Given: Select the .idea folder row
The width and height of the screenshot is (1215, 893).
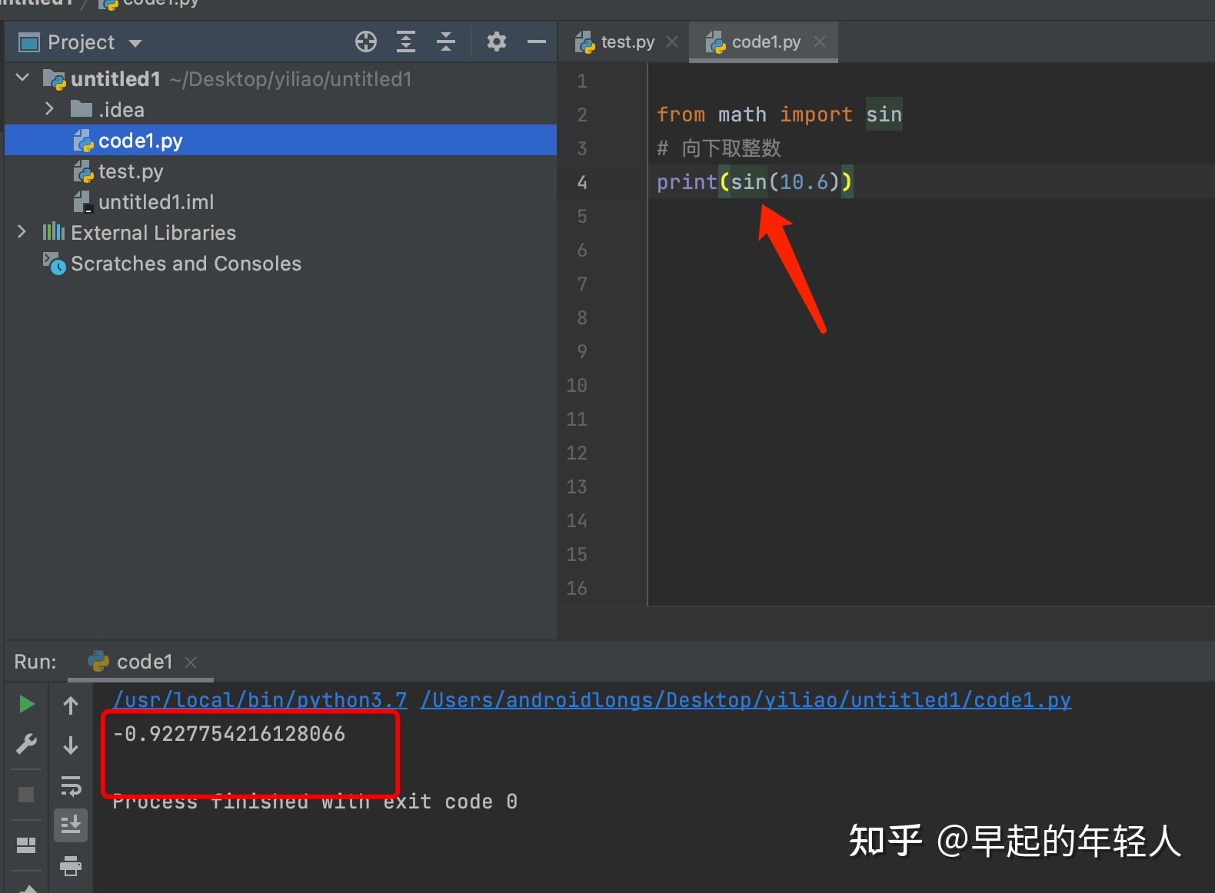Looking at the screenshot, I should 281,110.
